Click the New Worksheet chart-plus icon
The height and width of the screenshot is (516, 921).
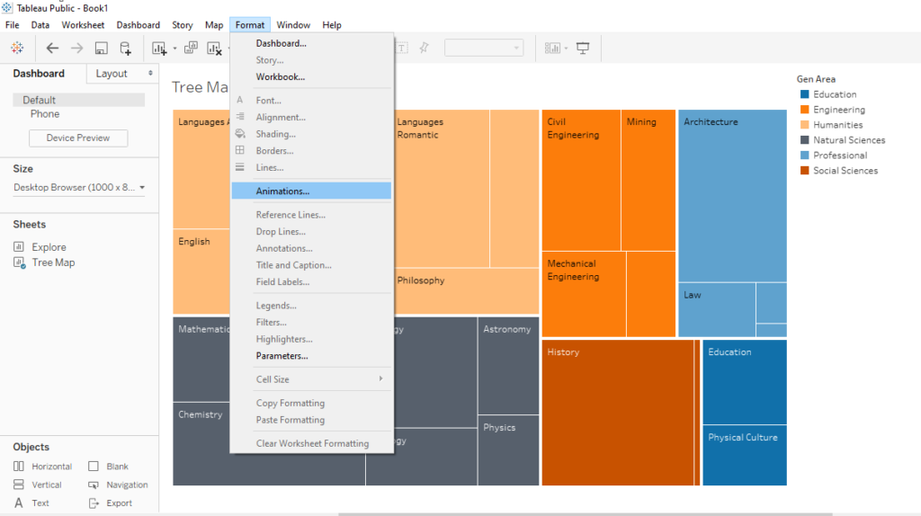(159, 49)
